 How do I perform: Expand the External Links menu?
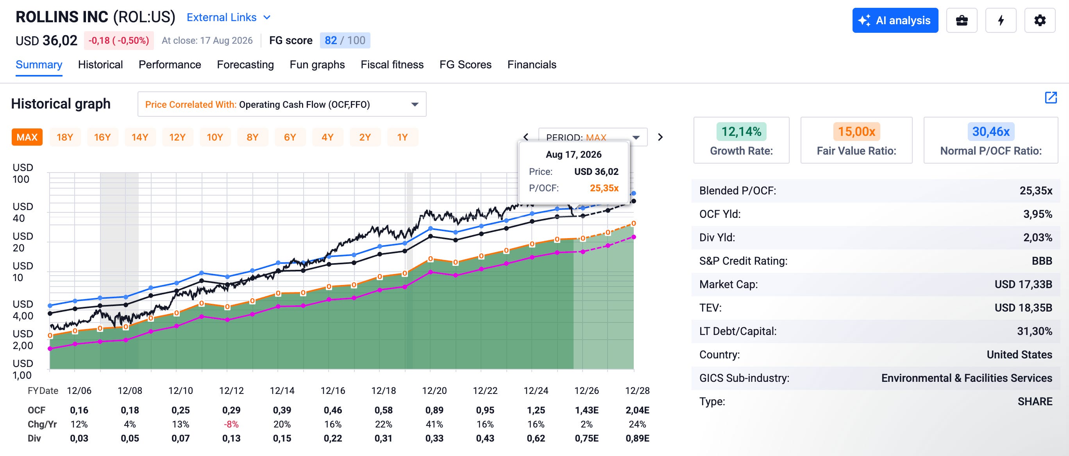point(229,18)
